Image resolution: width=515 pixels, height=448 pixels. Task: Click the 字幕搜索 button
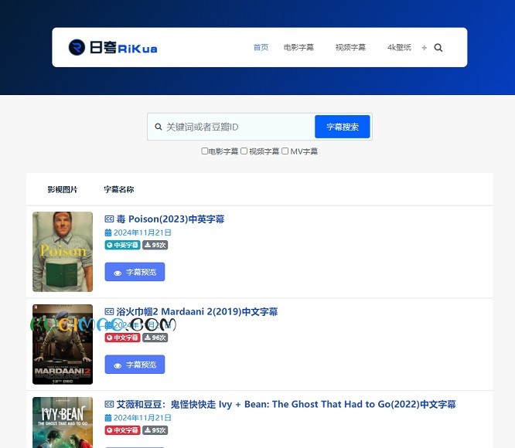343,127
